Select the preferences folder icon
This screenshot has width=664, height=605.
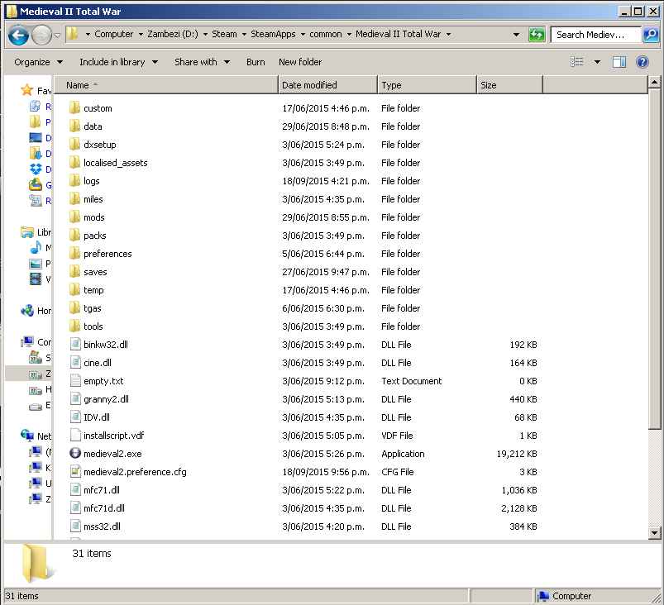[x=74, y=254]
